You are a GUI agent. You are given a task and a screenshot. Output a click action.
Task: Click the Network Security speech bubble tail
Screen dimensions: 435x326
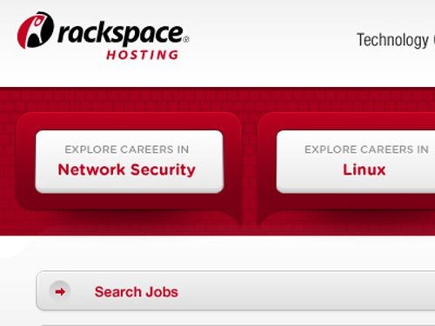(232, 217)
